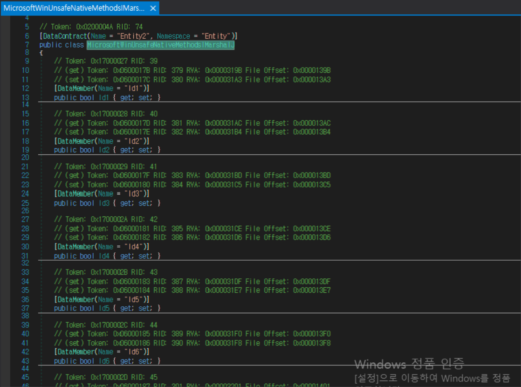This screenshot has height=387, width=521.
Task: Click the Id1 property name
Action: point(103,97)
